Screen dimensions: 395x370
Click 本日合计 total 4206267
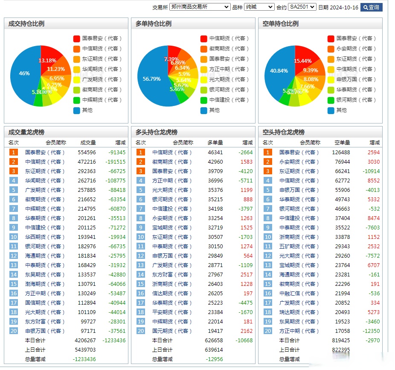tap(85, 340)
